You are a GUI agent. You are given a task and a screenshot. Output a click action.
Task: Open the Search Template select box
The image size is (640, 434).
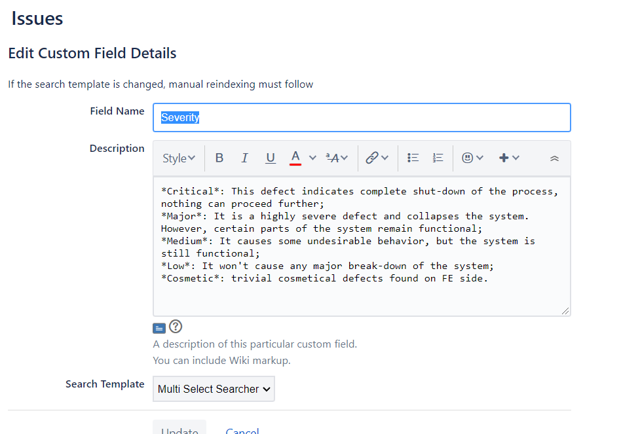point(214,389)
